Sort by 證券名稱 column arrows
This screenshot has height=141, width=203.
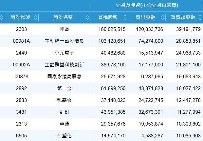(87, 17)
